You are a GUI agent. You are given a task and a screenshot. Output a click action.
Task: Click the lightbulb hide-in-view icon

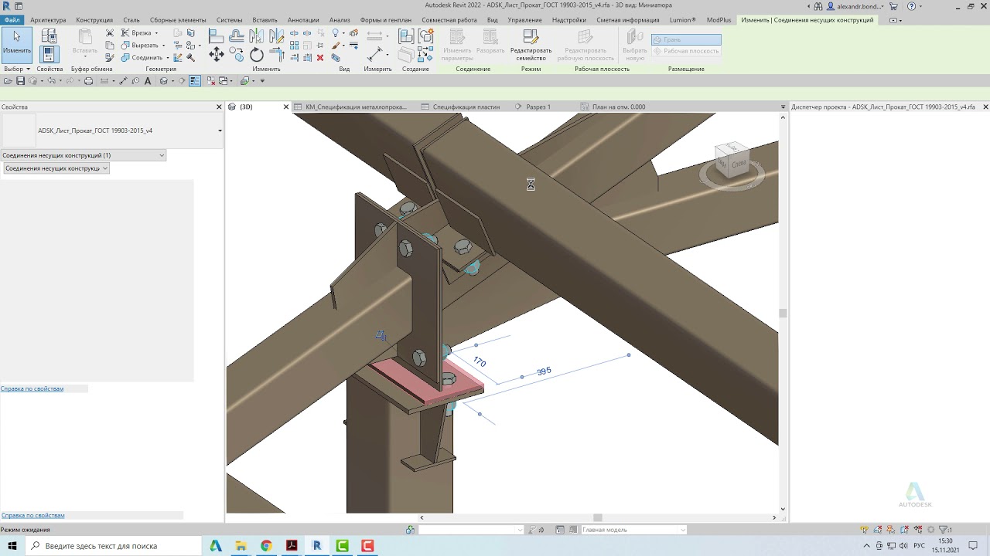336,33
